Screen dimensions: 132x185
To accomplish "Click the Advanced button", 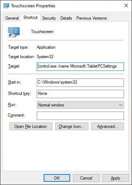I will pyautogui.click(x=108, y=126).
